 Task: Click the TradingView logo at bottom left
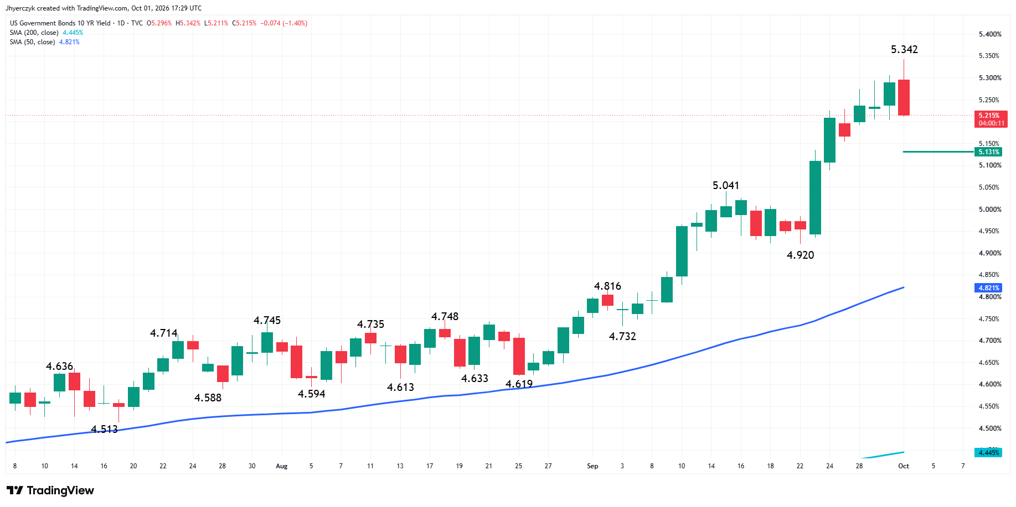tap(50, 490)
